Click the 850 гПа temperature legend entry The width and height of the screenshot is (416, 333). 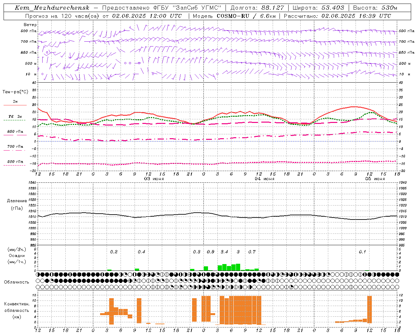[x=15, y=132]
